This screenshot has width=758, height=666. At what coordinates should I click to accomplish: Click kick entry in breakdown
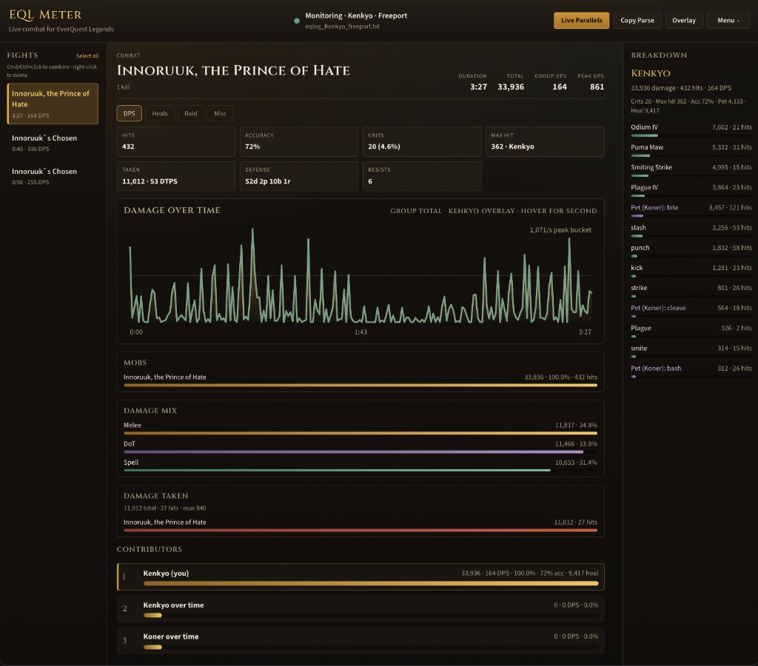[x=691, y=271]
